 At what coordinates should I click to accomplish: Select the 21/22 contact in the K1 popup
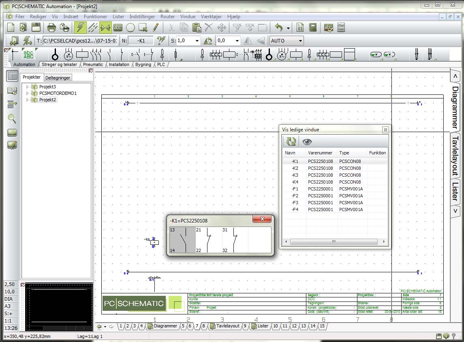(x=209, y=240)
